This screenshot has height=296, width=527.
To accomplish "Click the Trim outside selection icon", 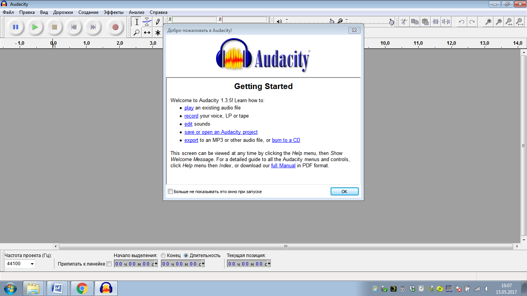I will 436,22.
